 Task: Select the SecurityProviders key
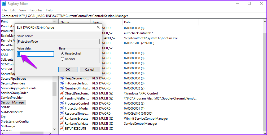point(13,83)
